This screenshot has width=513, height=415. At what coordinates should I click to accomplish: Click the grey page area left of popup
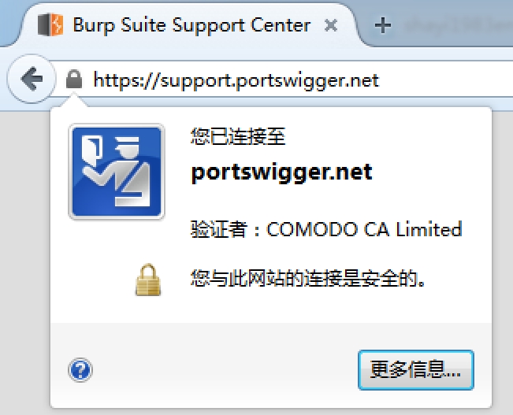point(24,261)
